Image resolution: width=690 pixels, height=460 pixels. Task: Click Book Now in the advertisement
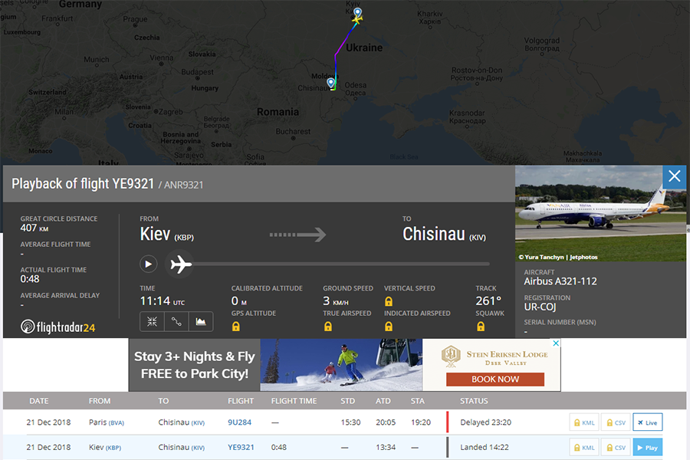click(x=495, y=379)
